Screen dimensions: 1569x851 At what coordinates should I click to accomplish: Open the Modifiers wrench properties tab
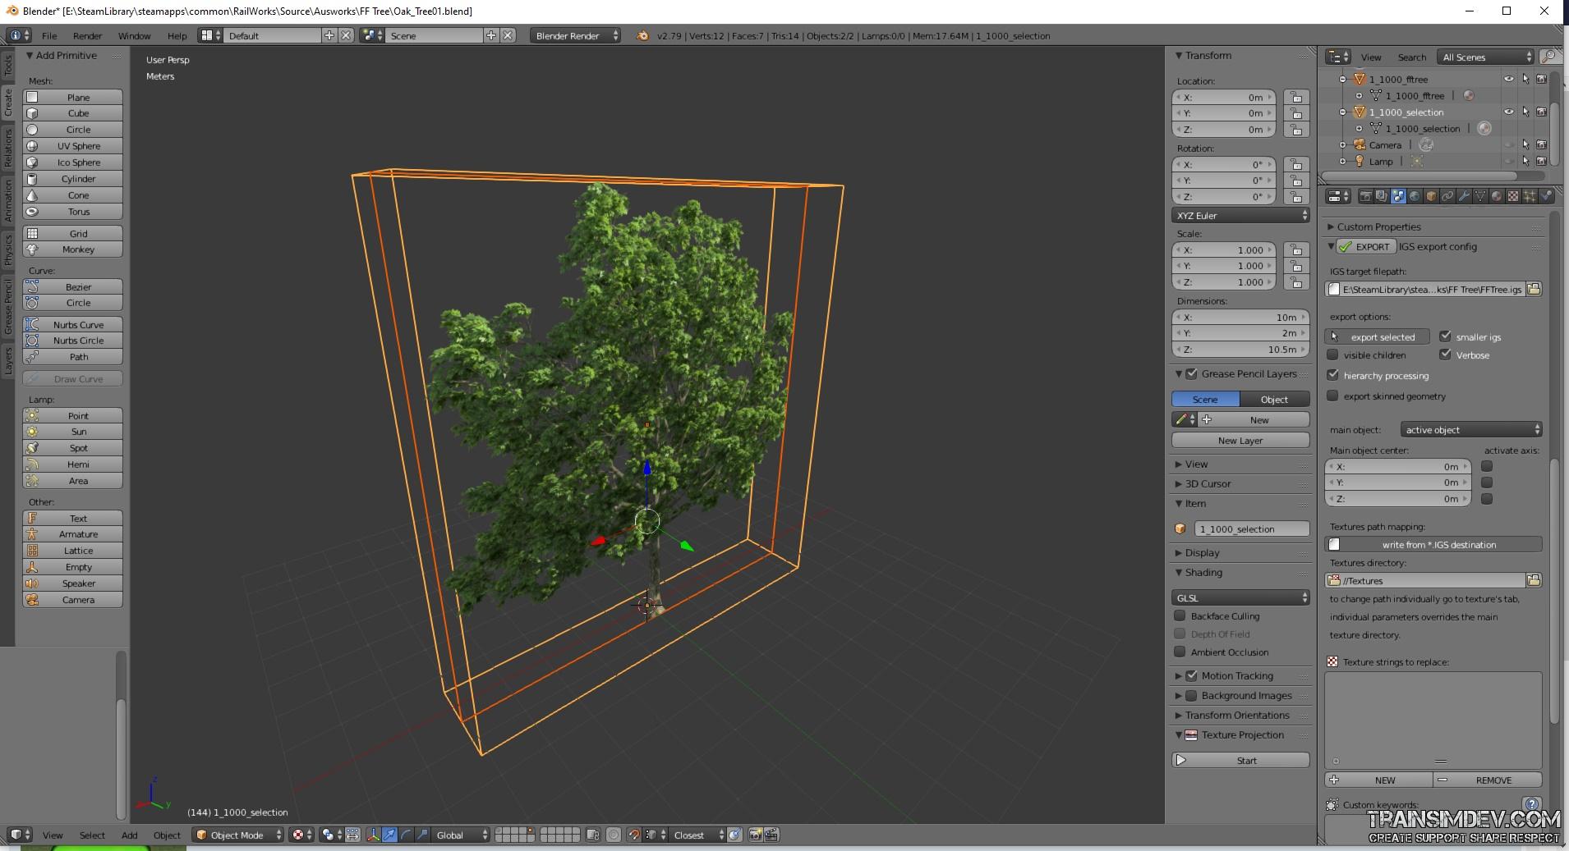pyautogui.click(x=1464, y=196)
